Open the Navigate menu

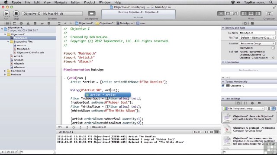pos(61,2)
